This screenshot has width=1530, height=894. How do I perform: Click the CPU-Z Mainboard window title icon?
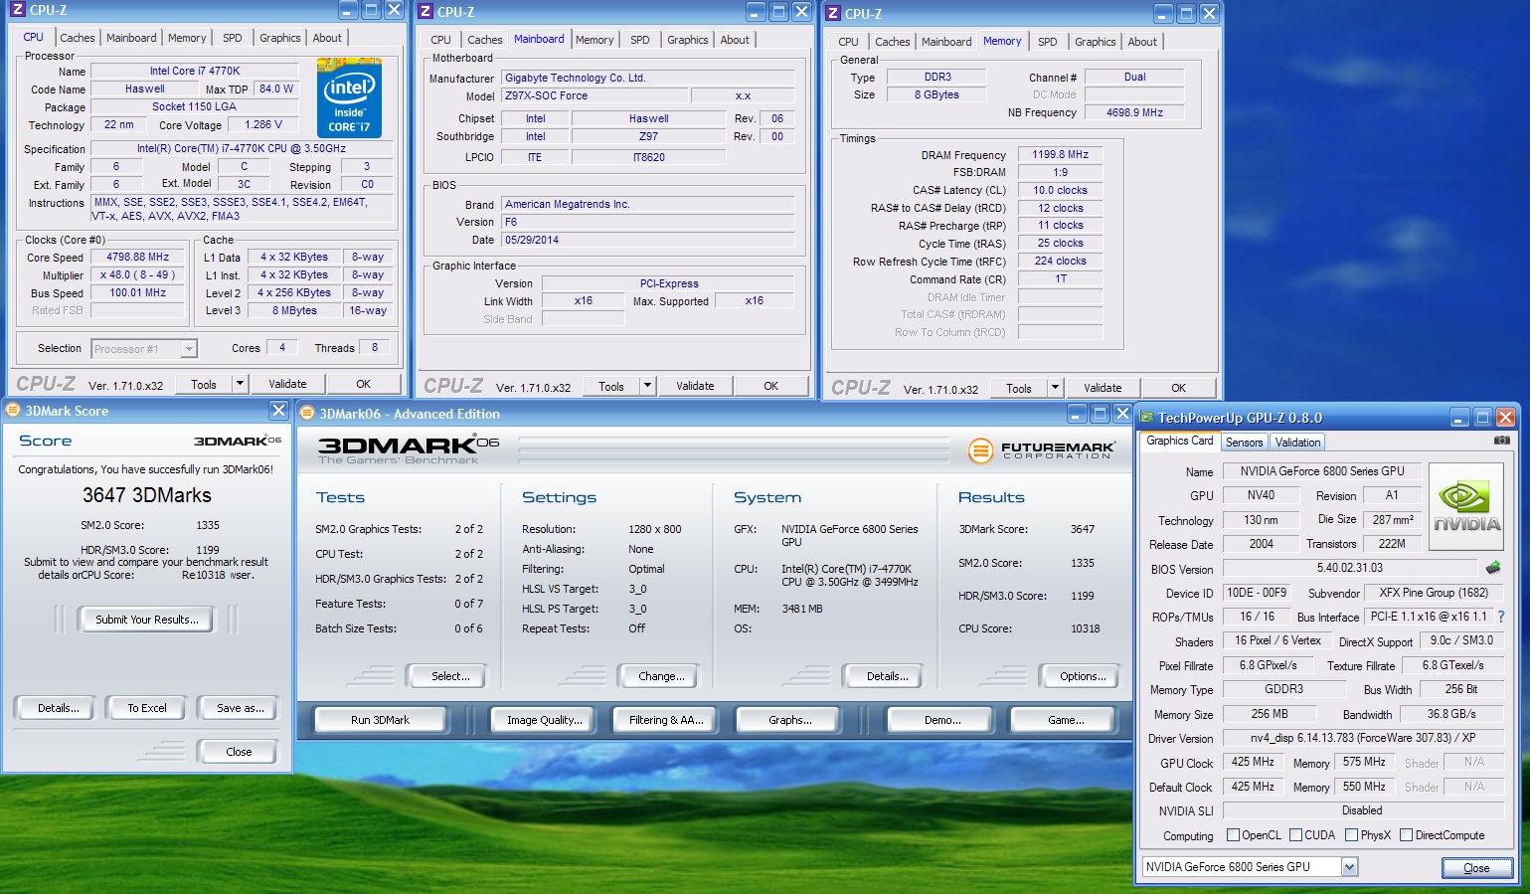click(x=425, y=12)
